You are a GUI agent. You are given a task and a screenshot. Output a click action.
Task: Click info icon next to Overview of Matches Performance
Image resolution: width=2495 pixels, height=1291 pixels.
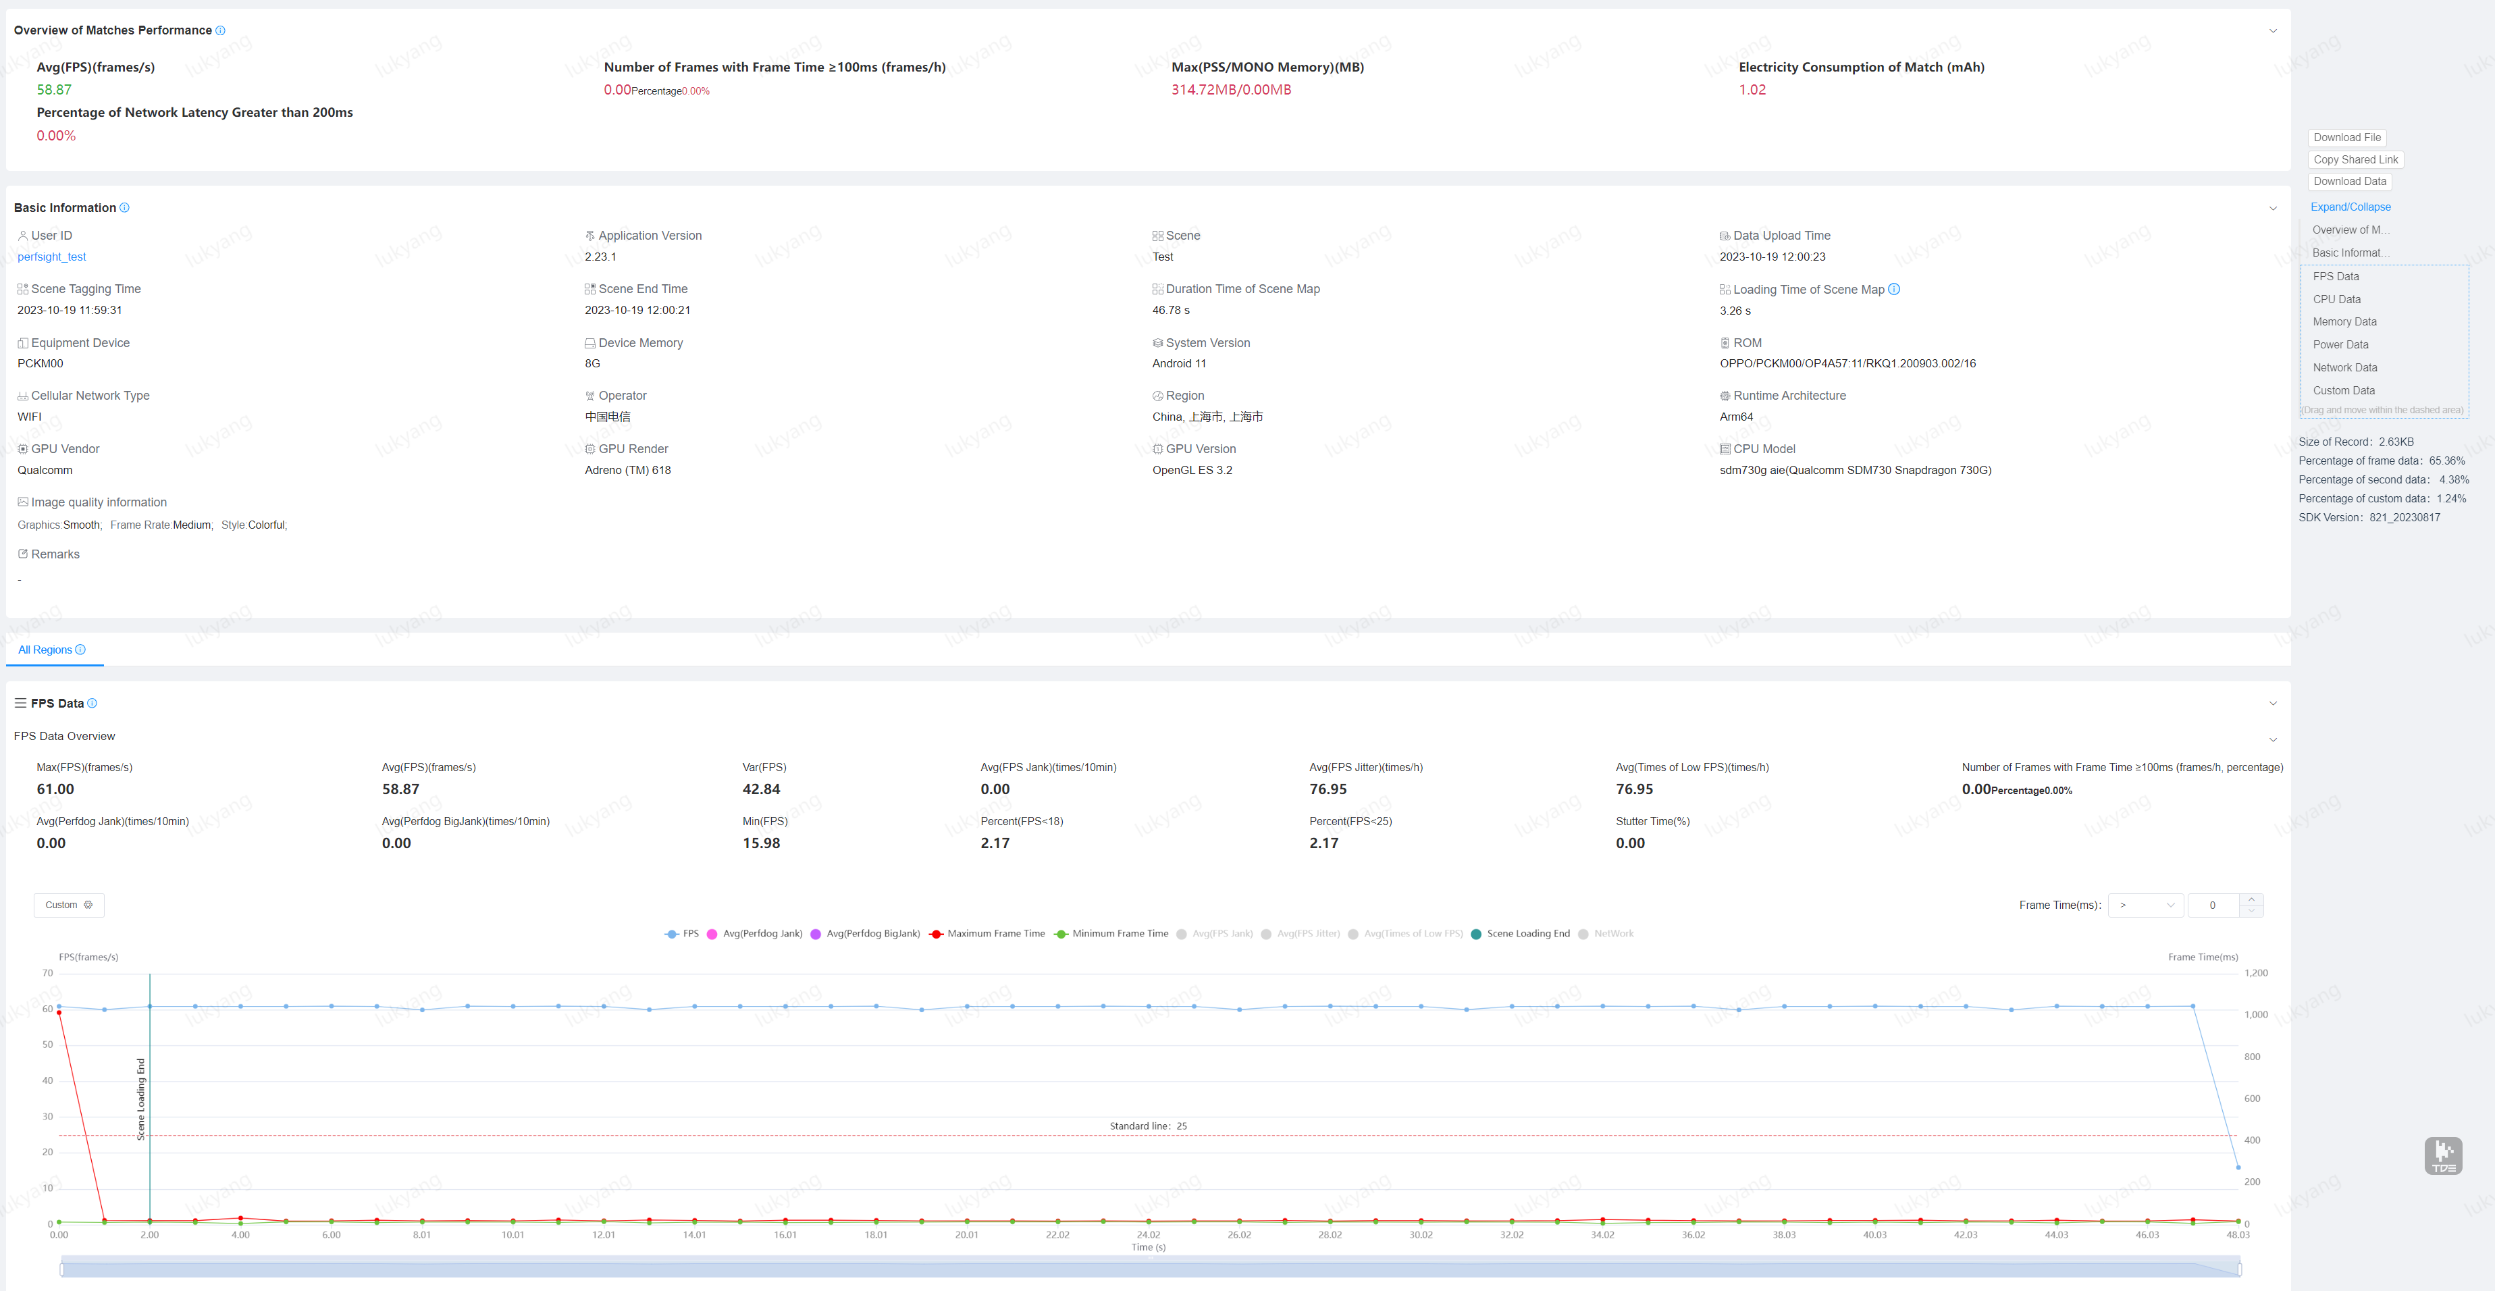click(x=220, y=31)
